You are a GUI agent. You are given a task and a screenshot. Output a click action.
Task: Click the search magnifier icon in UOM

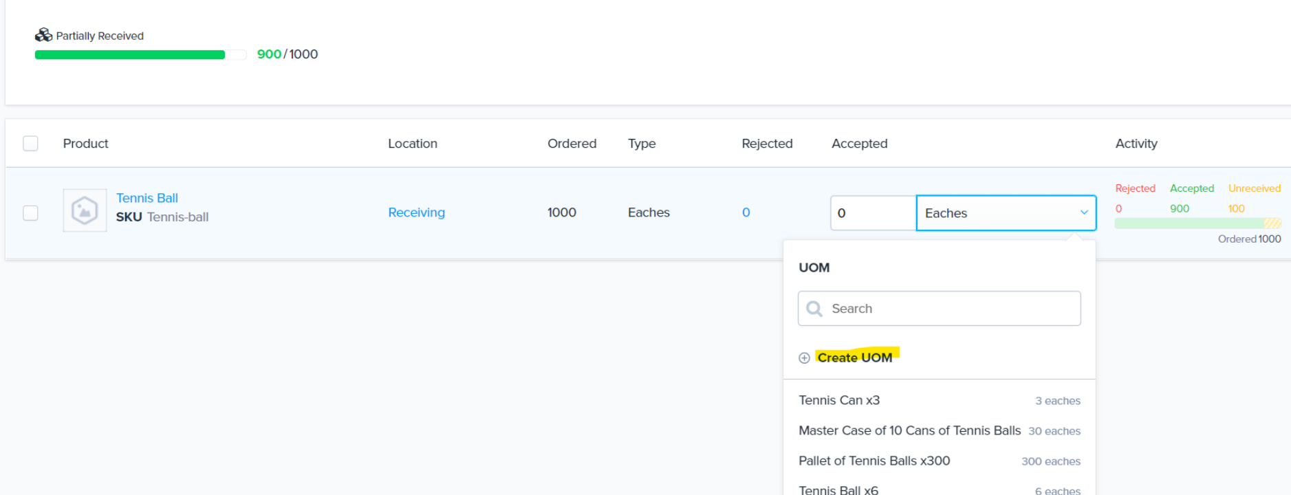click(x=814, y=309)
